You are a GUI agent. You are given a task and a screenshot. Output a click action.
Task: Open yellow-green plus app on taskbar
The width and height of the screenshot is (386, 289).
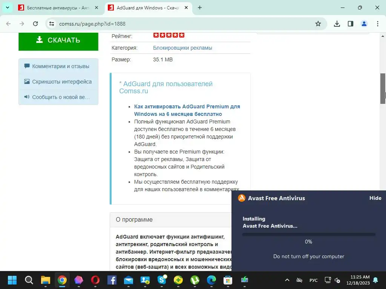pos(178,280)
